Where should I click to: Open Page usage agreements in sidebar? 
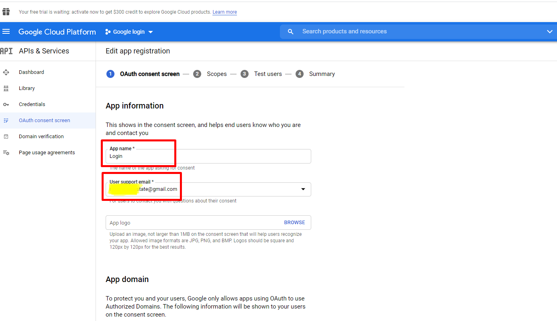[47, 153]
